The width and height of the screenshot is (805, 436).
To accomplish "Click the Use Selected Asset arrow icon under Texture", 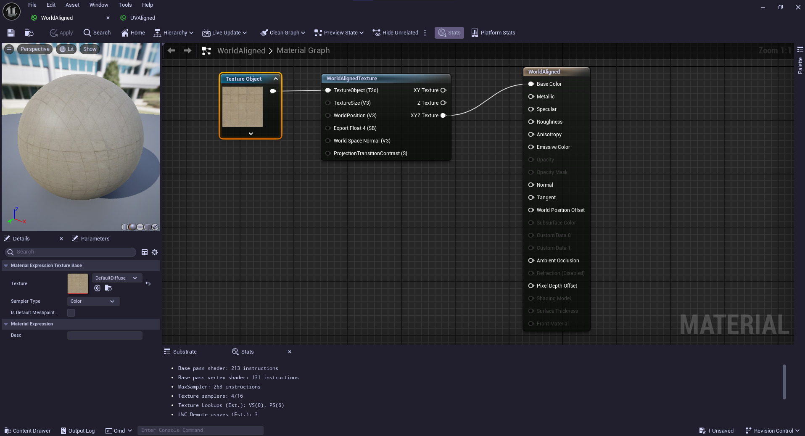I will [x=98, y=289].
